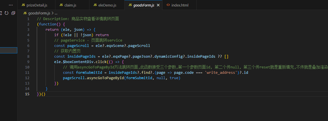
Task: Switch to the prizeDetail.js tab
Action: tap(37, 5)
